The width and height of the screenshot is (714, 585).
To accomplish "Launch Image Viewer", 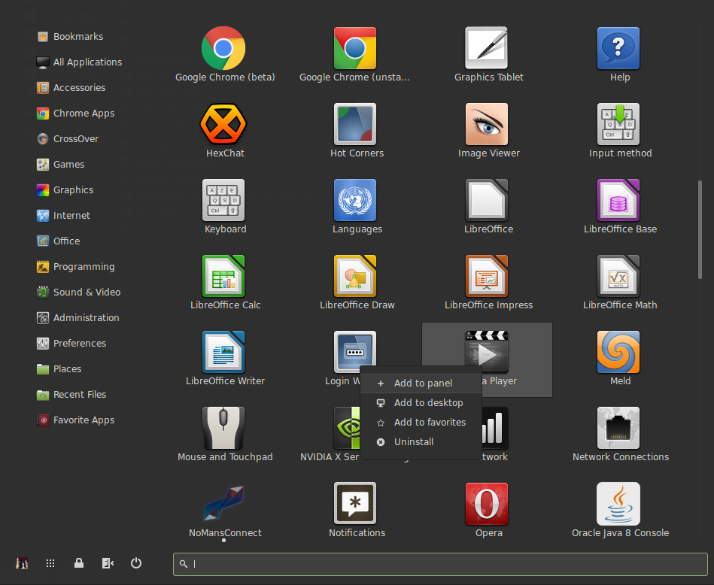I will pyautogui.click(x=487, y=130).
